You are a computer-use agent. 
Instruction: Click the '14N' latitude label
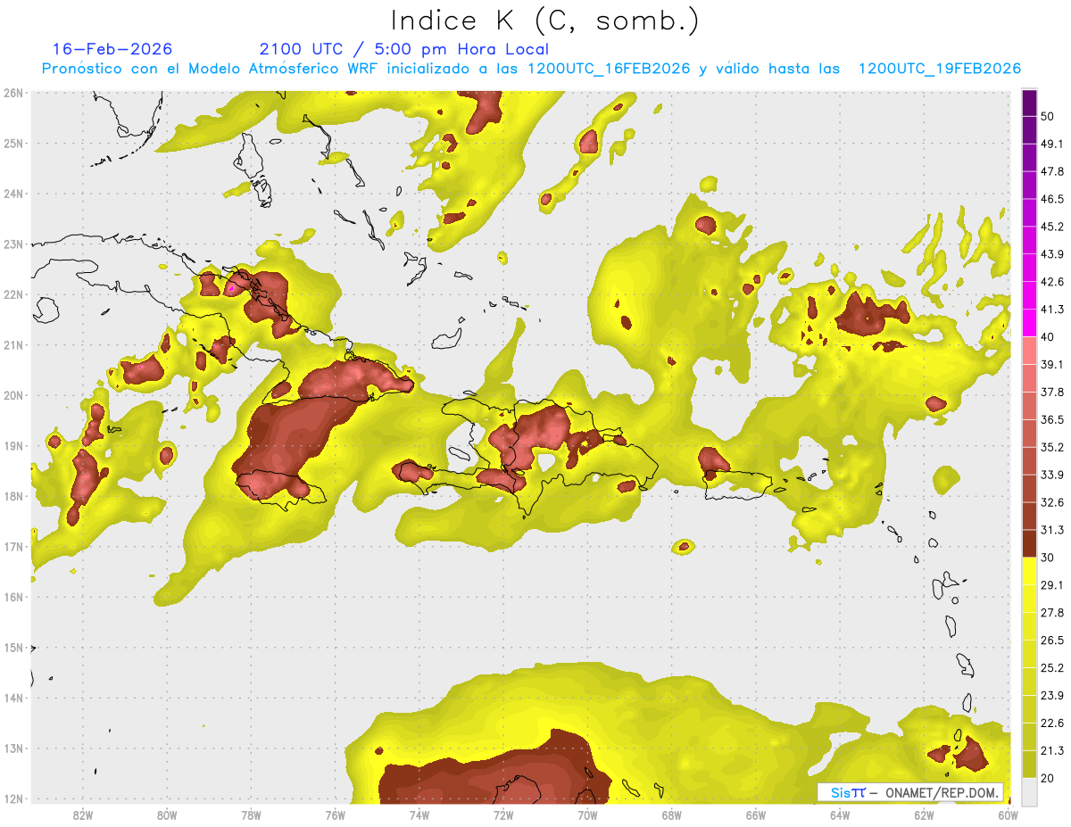tap(13, 698)
